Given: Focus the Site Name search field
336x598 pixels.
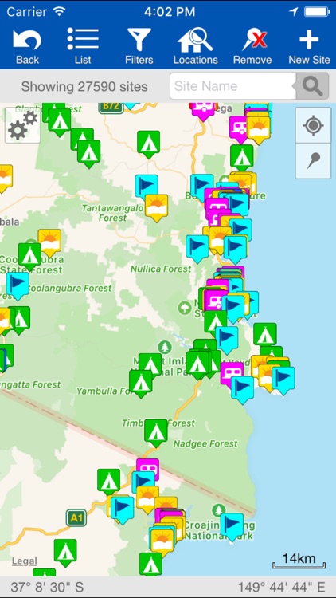Looking at the screenshot, I should 233,86.
